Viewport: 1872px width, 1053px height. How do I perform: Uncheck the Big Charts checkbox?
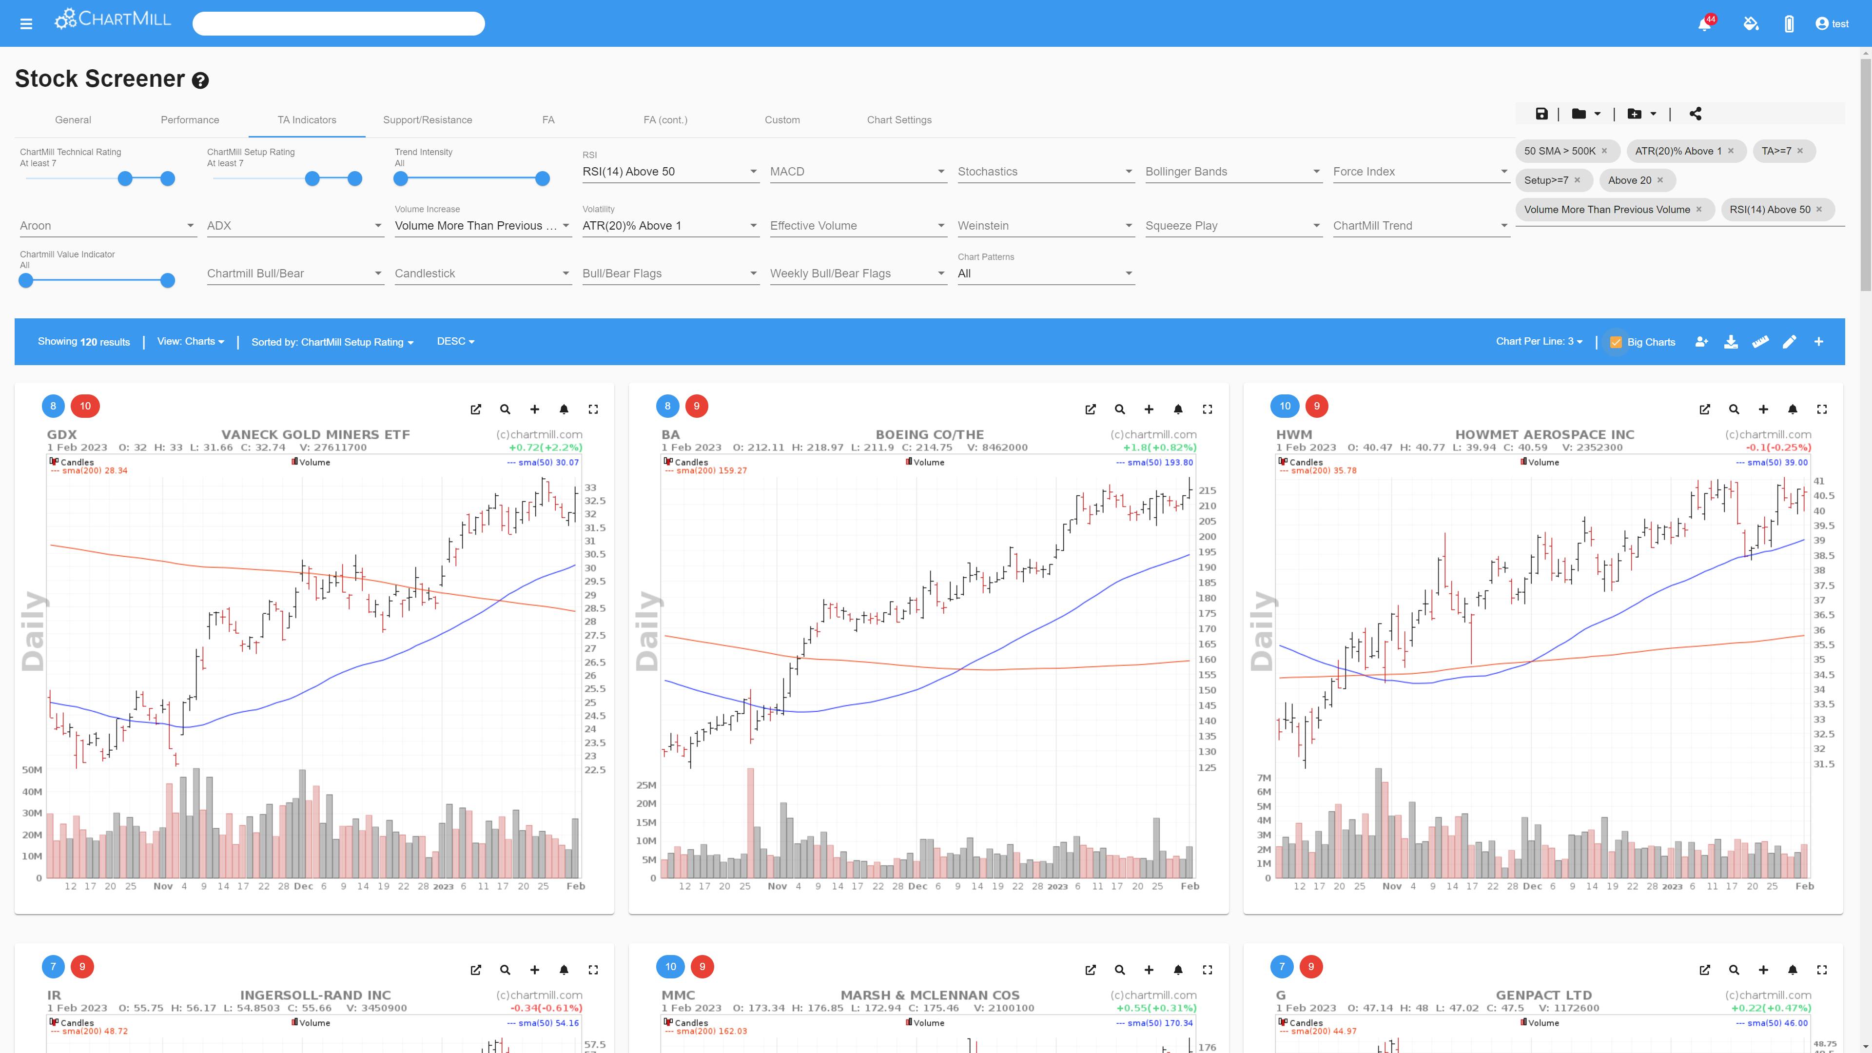(x=1616, y=342)
